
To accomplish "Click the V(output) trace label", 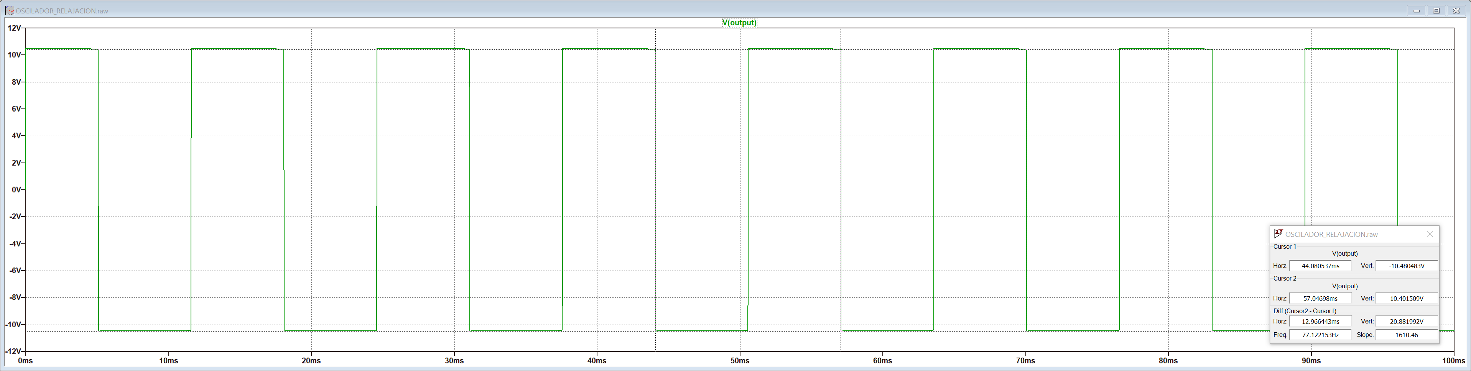I will click(739, 23).
